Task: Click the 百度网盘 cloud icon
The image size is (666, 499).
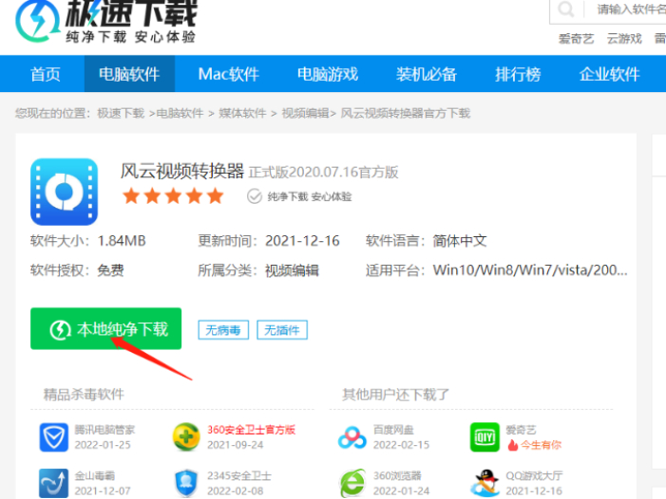Action: pos(352,437)
